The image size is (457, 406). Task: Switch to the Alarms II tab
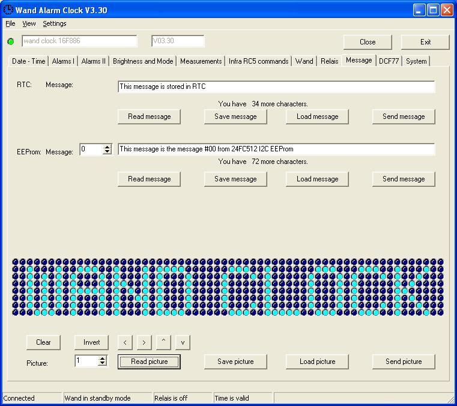[x=93, y=61]
